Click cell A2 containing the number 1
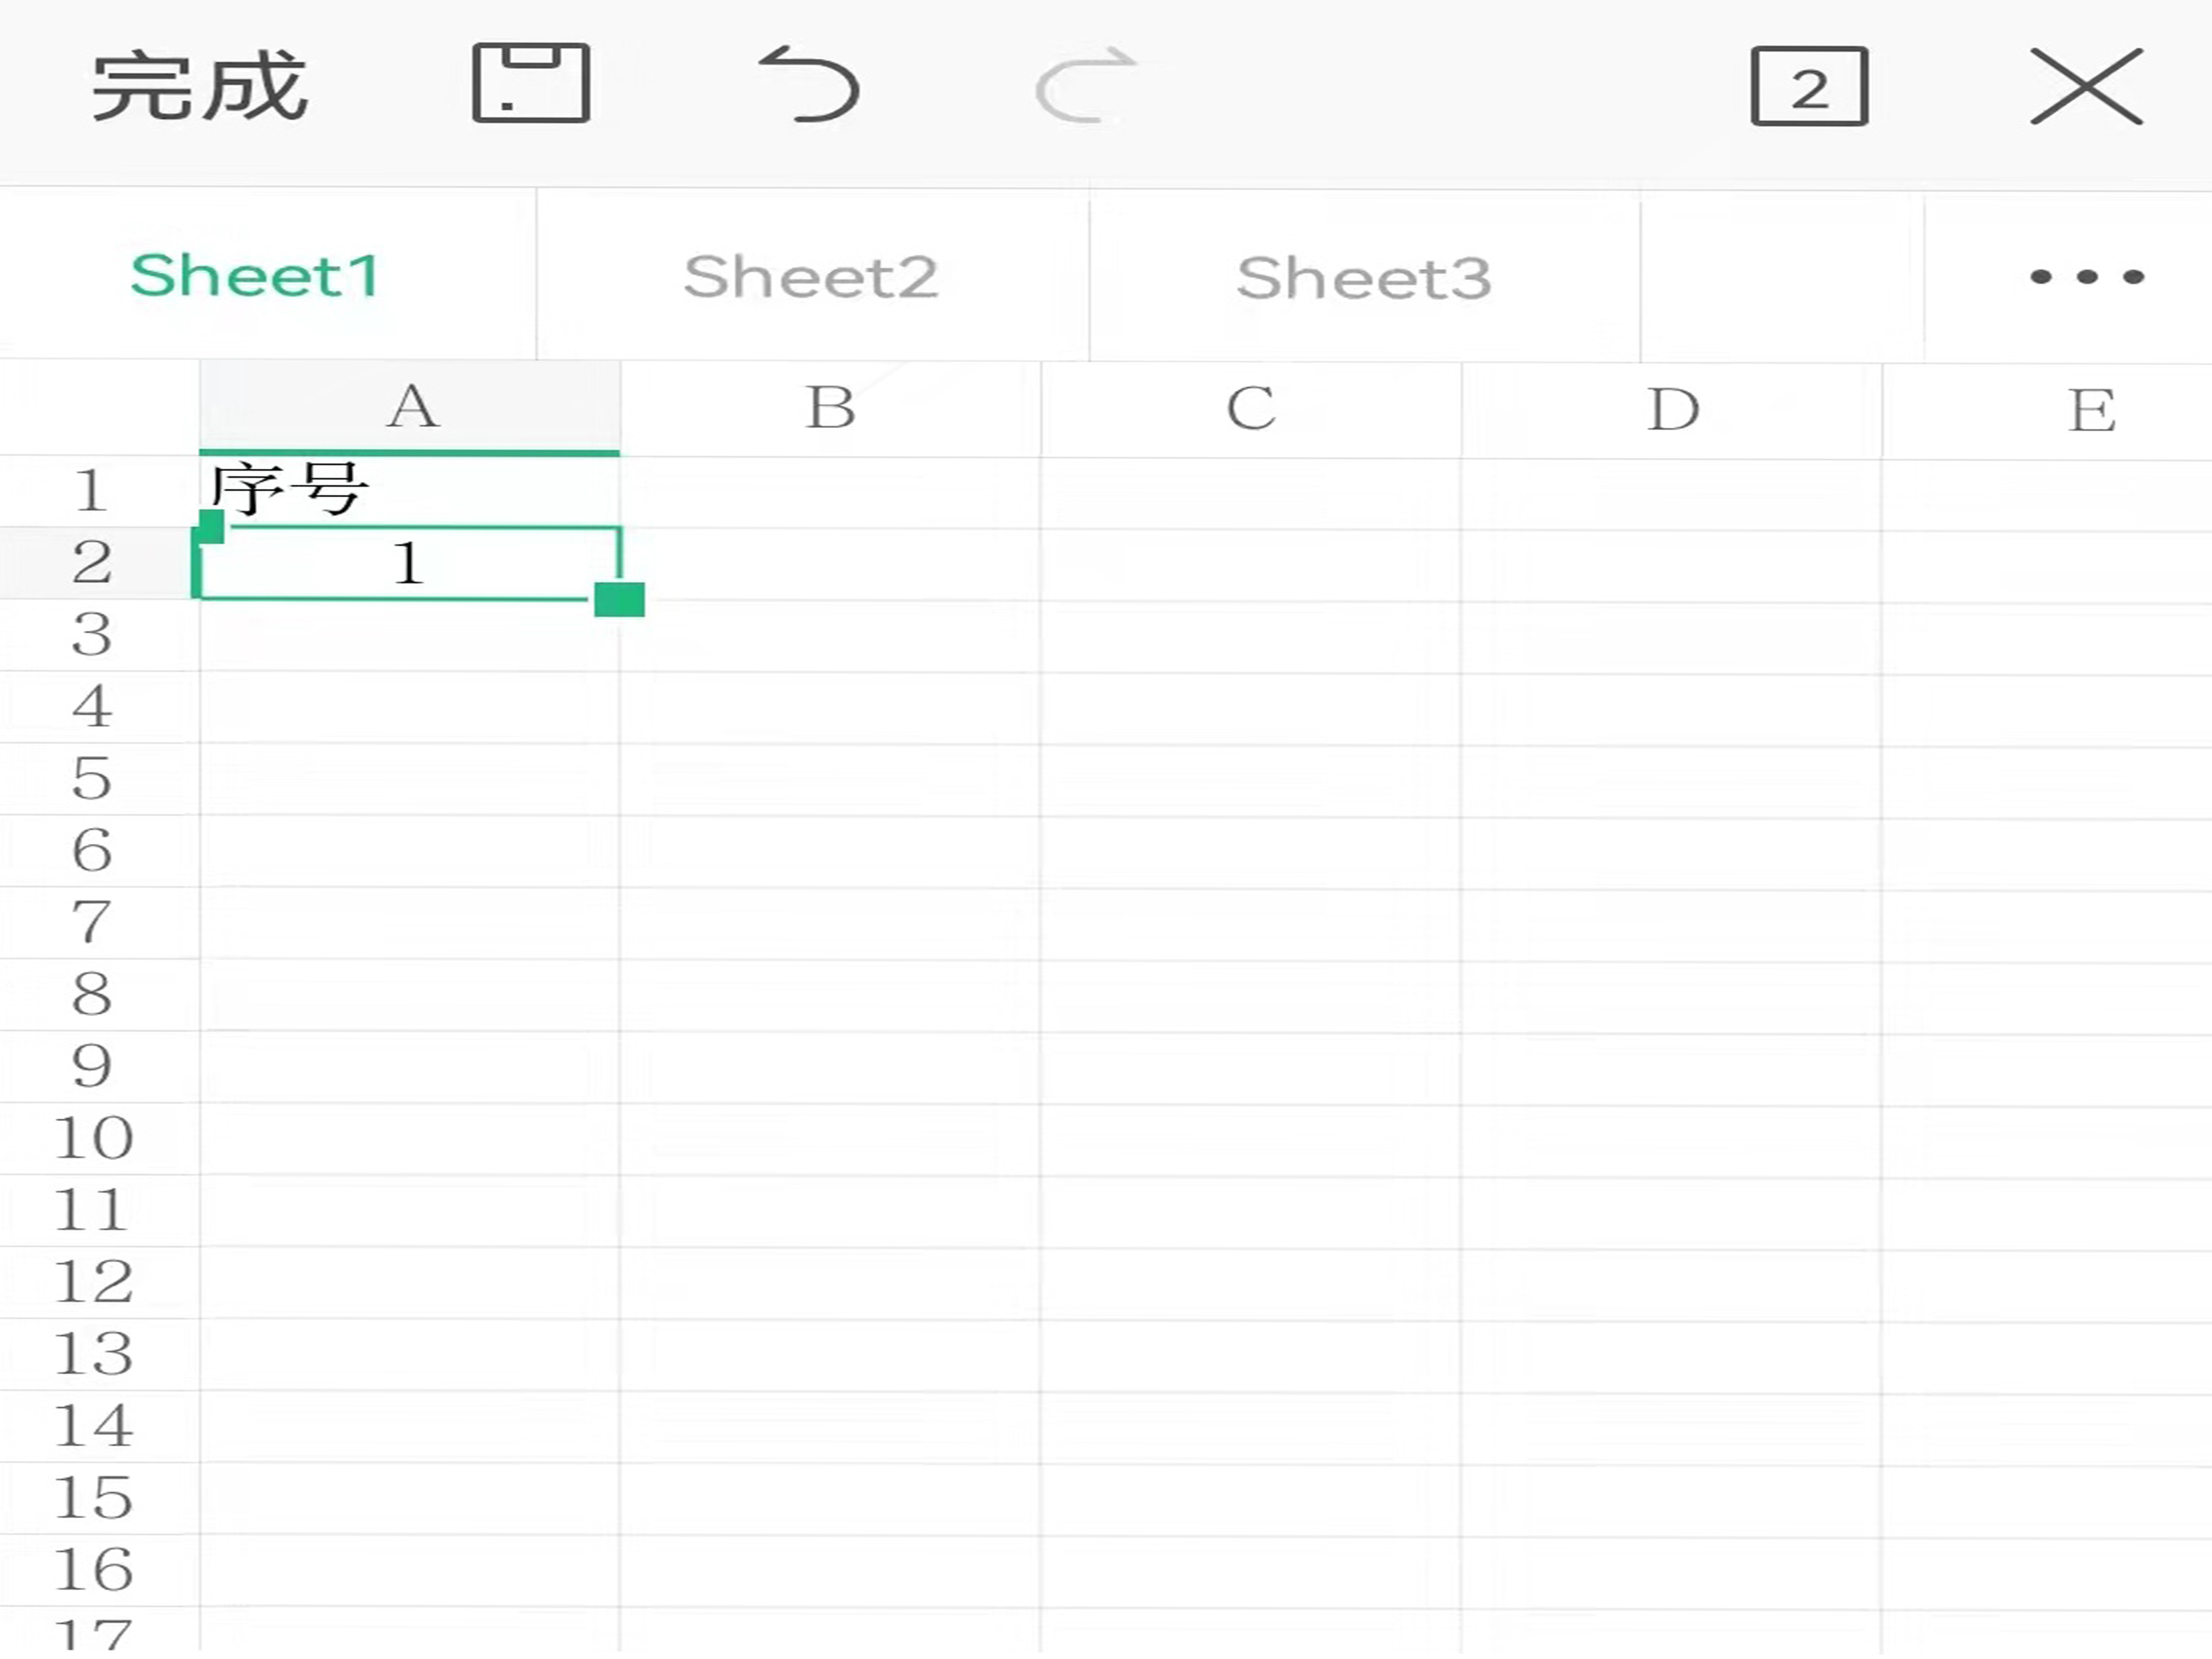 [408, 563]
